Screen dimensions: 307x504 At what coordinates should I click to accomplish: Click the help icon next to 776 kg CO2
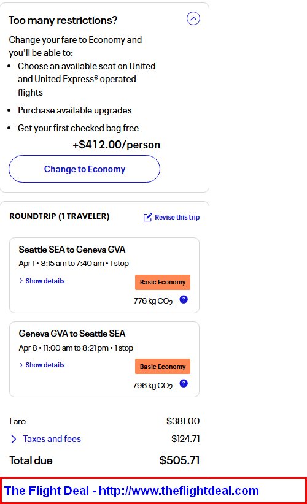point(184,300)
